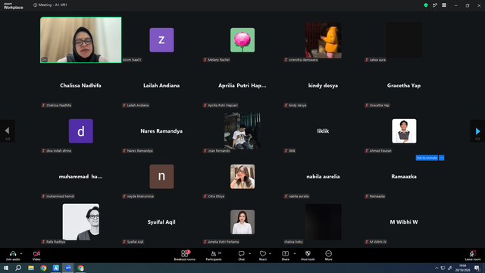Select chalisa beby's dark video tile
The width and height of the screenshot is (485, 273).
tap(324, 222)
